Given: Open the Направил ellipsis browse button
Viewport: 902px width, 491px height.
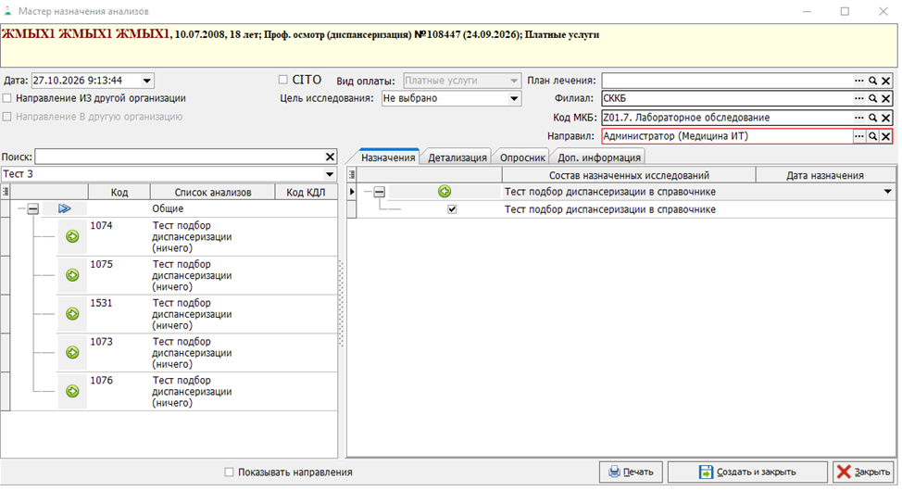Looking at the screenshot, I should 858,136.
